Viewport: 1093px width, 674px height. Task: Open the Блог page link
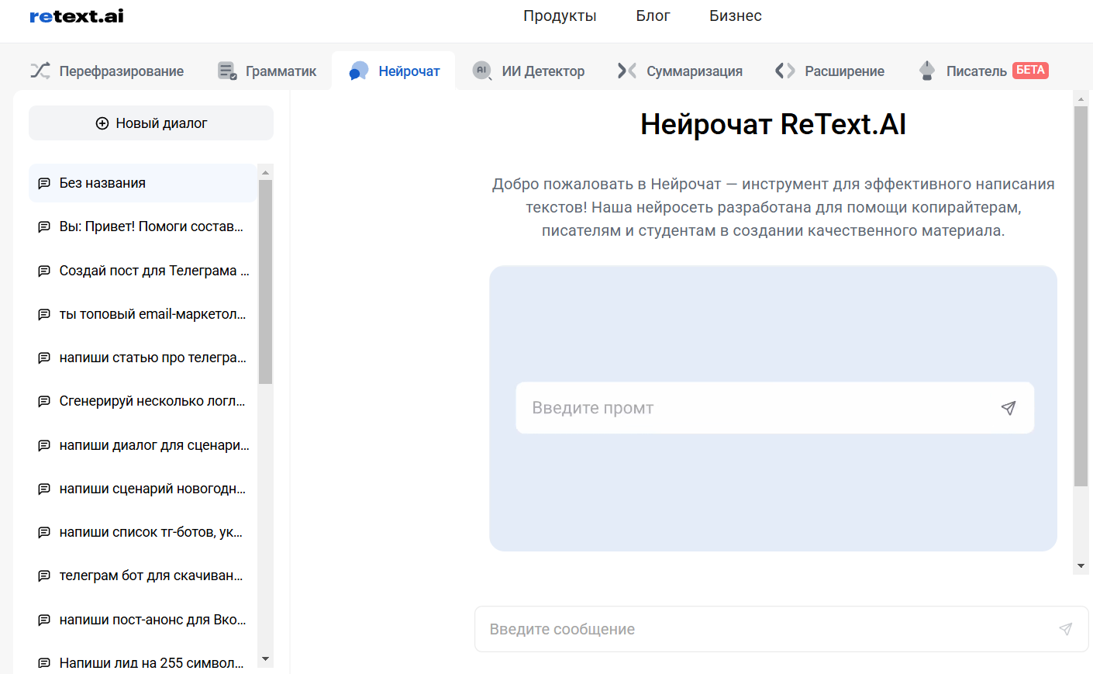pos(653,16)
